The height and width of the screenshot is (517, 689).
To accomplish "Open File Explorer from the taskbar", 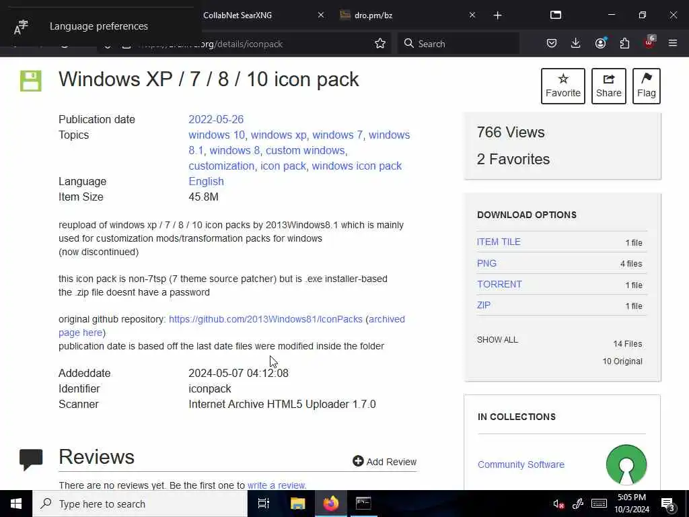I will [297, 504].
